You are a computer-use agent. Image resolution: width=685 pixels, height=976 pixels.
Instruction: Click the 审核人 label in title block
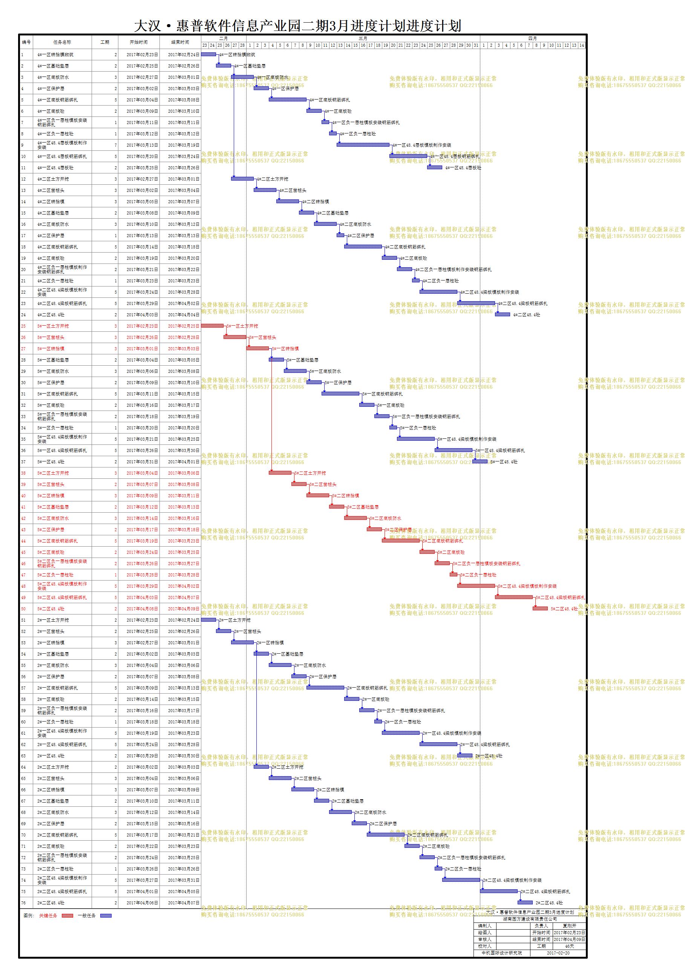point(485,939)
